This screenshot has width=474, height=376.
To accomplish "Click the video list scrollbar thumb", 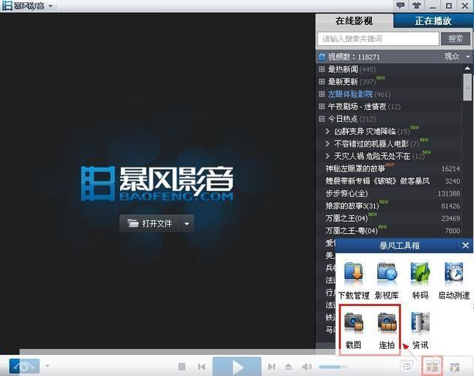I will pos(468,87).
